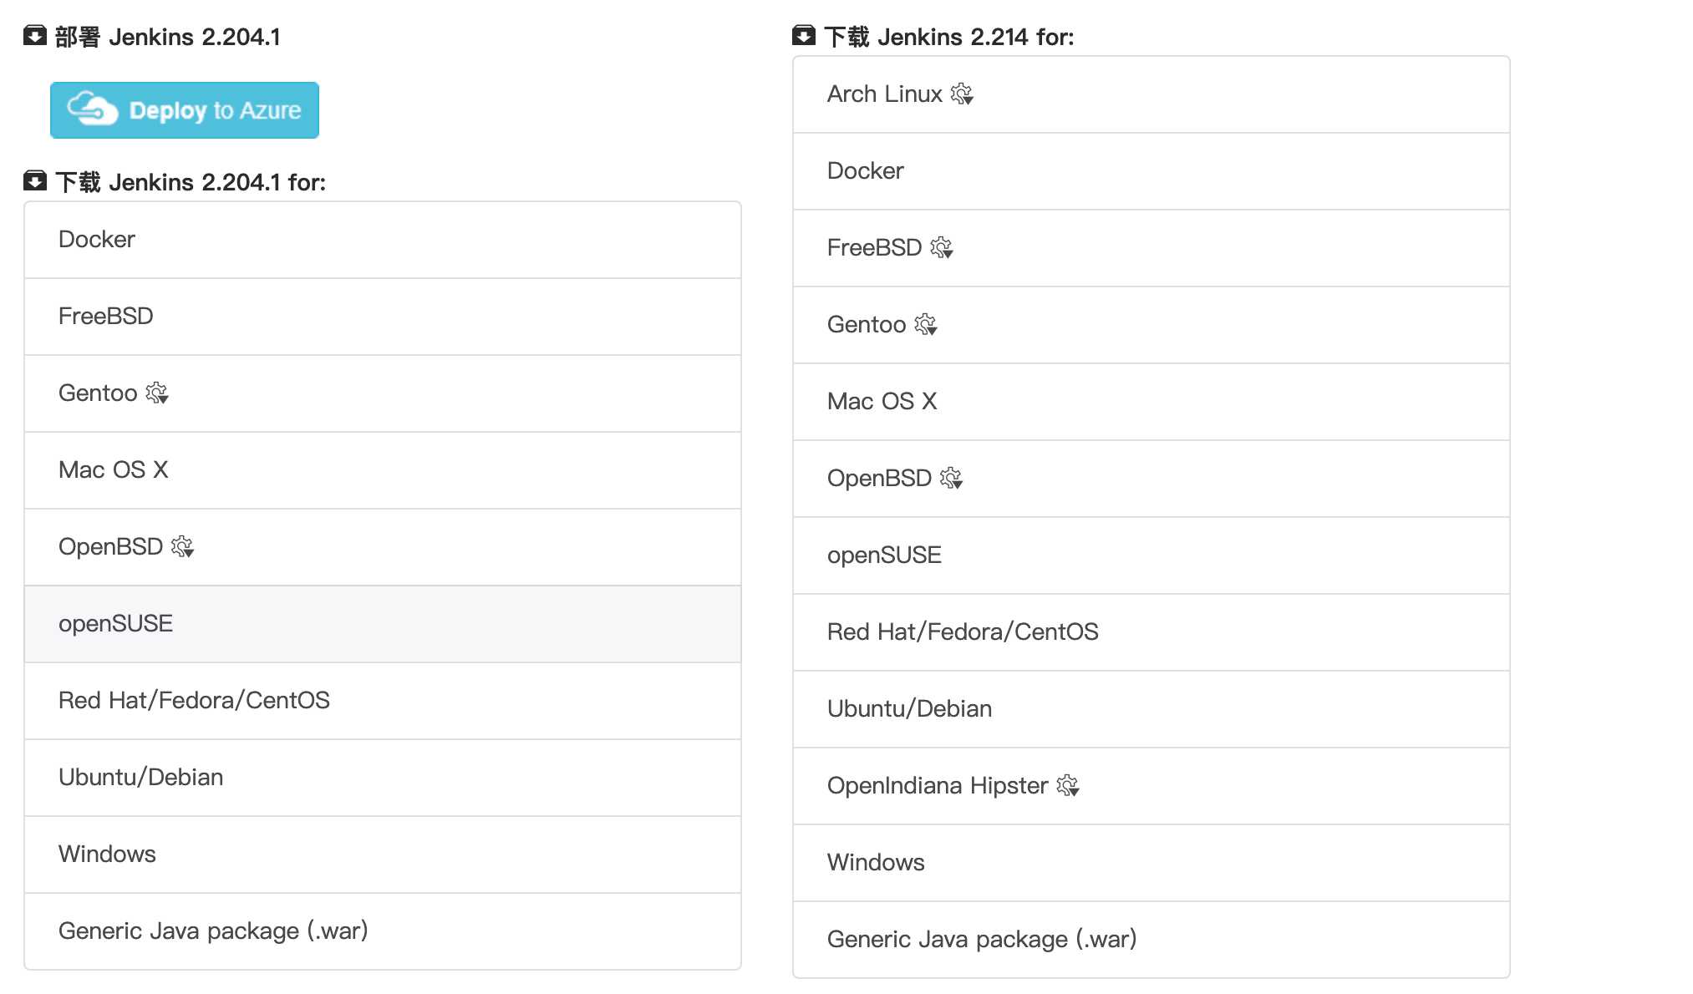The height and width of the screenshot is (994, 1693).
Task: Click the gear icon next to Arch Linux
Action: tap(962, 94)
